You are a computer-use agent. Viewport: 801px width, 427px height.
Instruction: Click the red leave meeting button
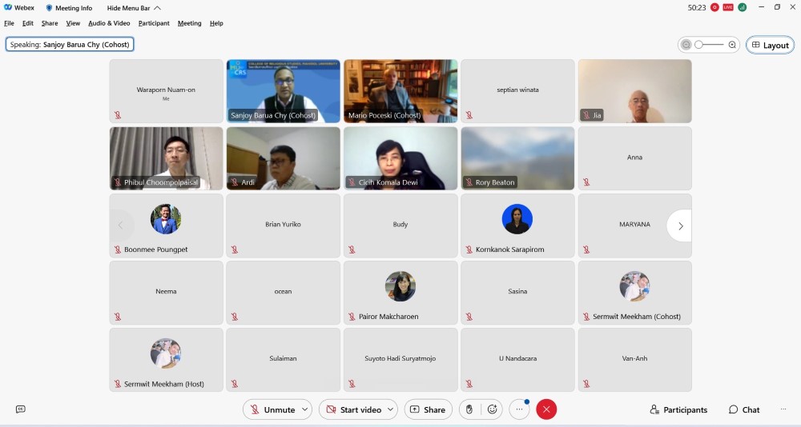546,409
